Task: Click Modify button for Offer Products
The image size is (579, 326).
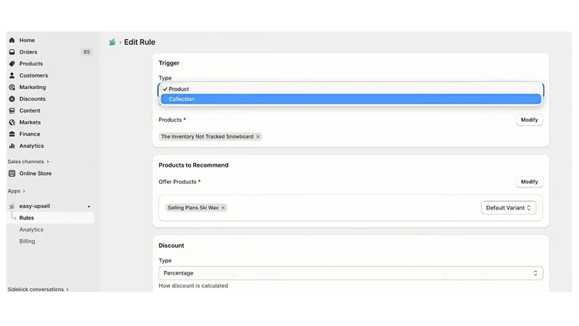Action: point(529,182)
